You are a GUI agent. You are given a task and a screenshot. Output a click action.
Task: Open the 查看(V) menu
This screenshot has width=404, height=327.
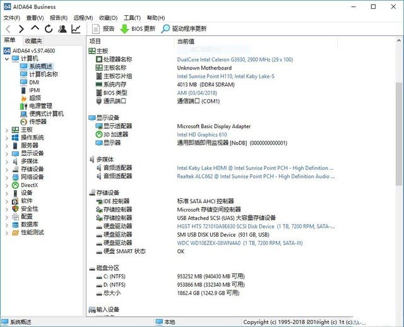tap(35, 18)
